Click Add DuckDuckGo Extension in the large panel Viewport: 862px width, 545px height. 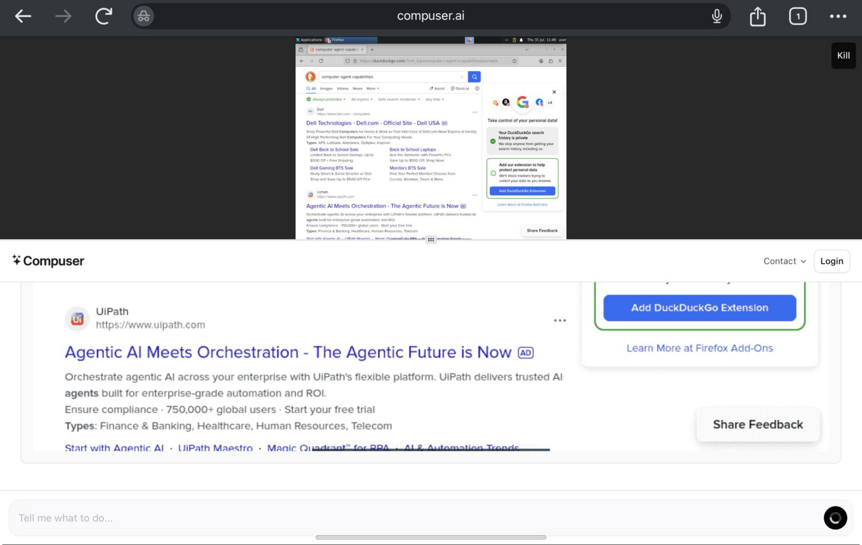699,308
